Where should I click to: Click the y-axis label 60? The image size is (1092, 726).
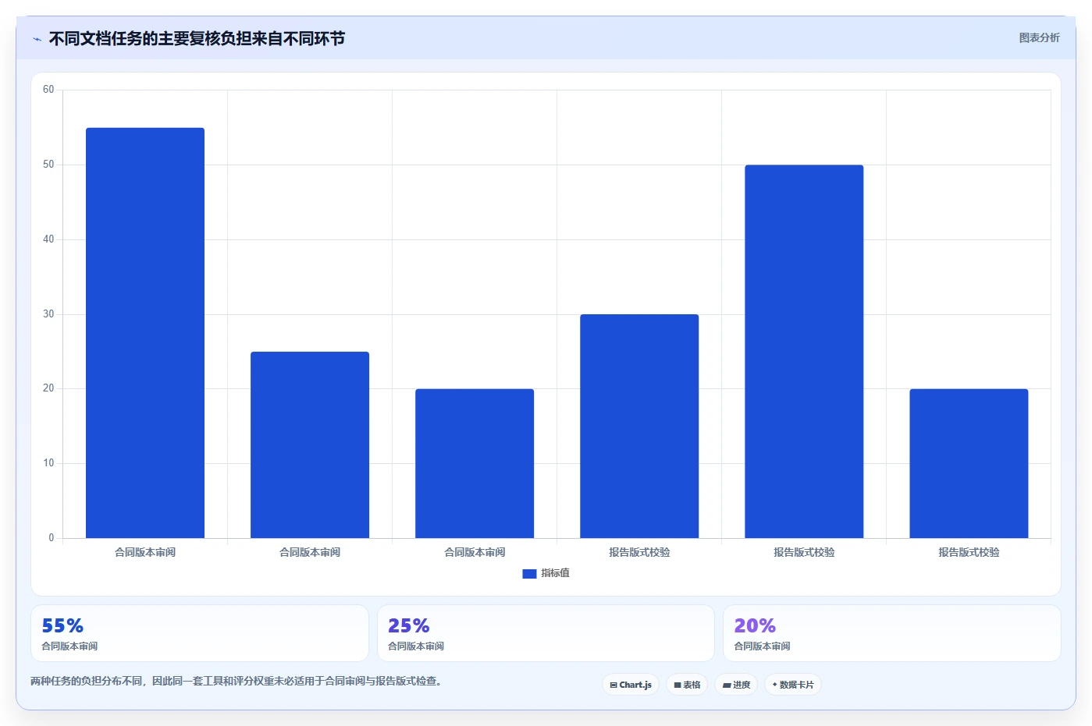tap(48, 90)
